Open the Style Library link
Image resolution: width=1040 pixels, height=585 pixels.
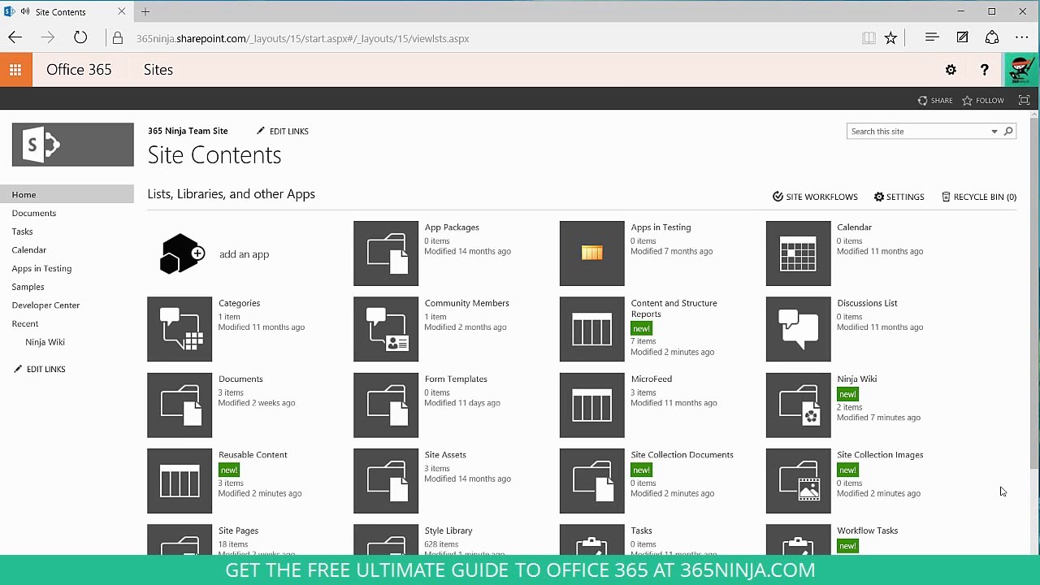pos(448,531)
